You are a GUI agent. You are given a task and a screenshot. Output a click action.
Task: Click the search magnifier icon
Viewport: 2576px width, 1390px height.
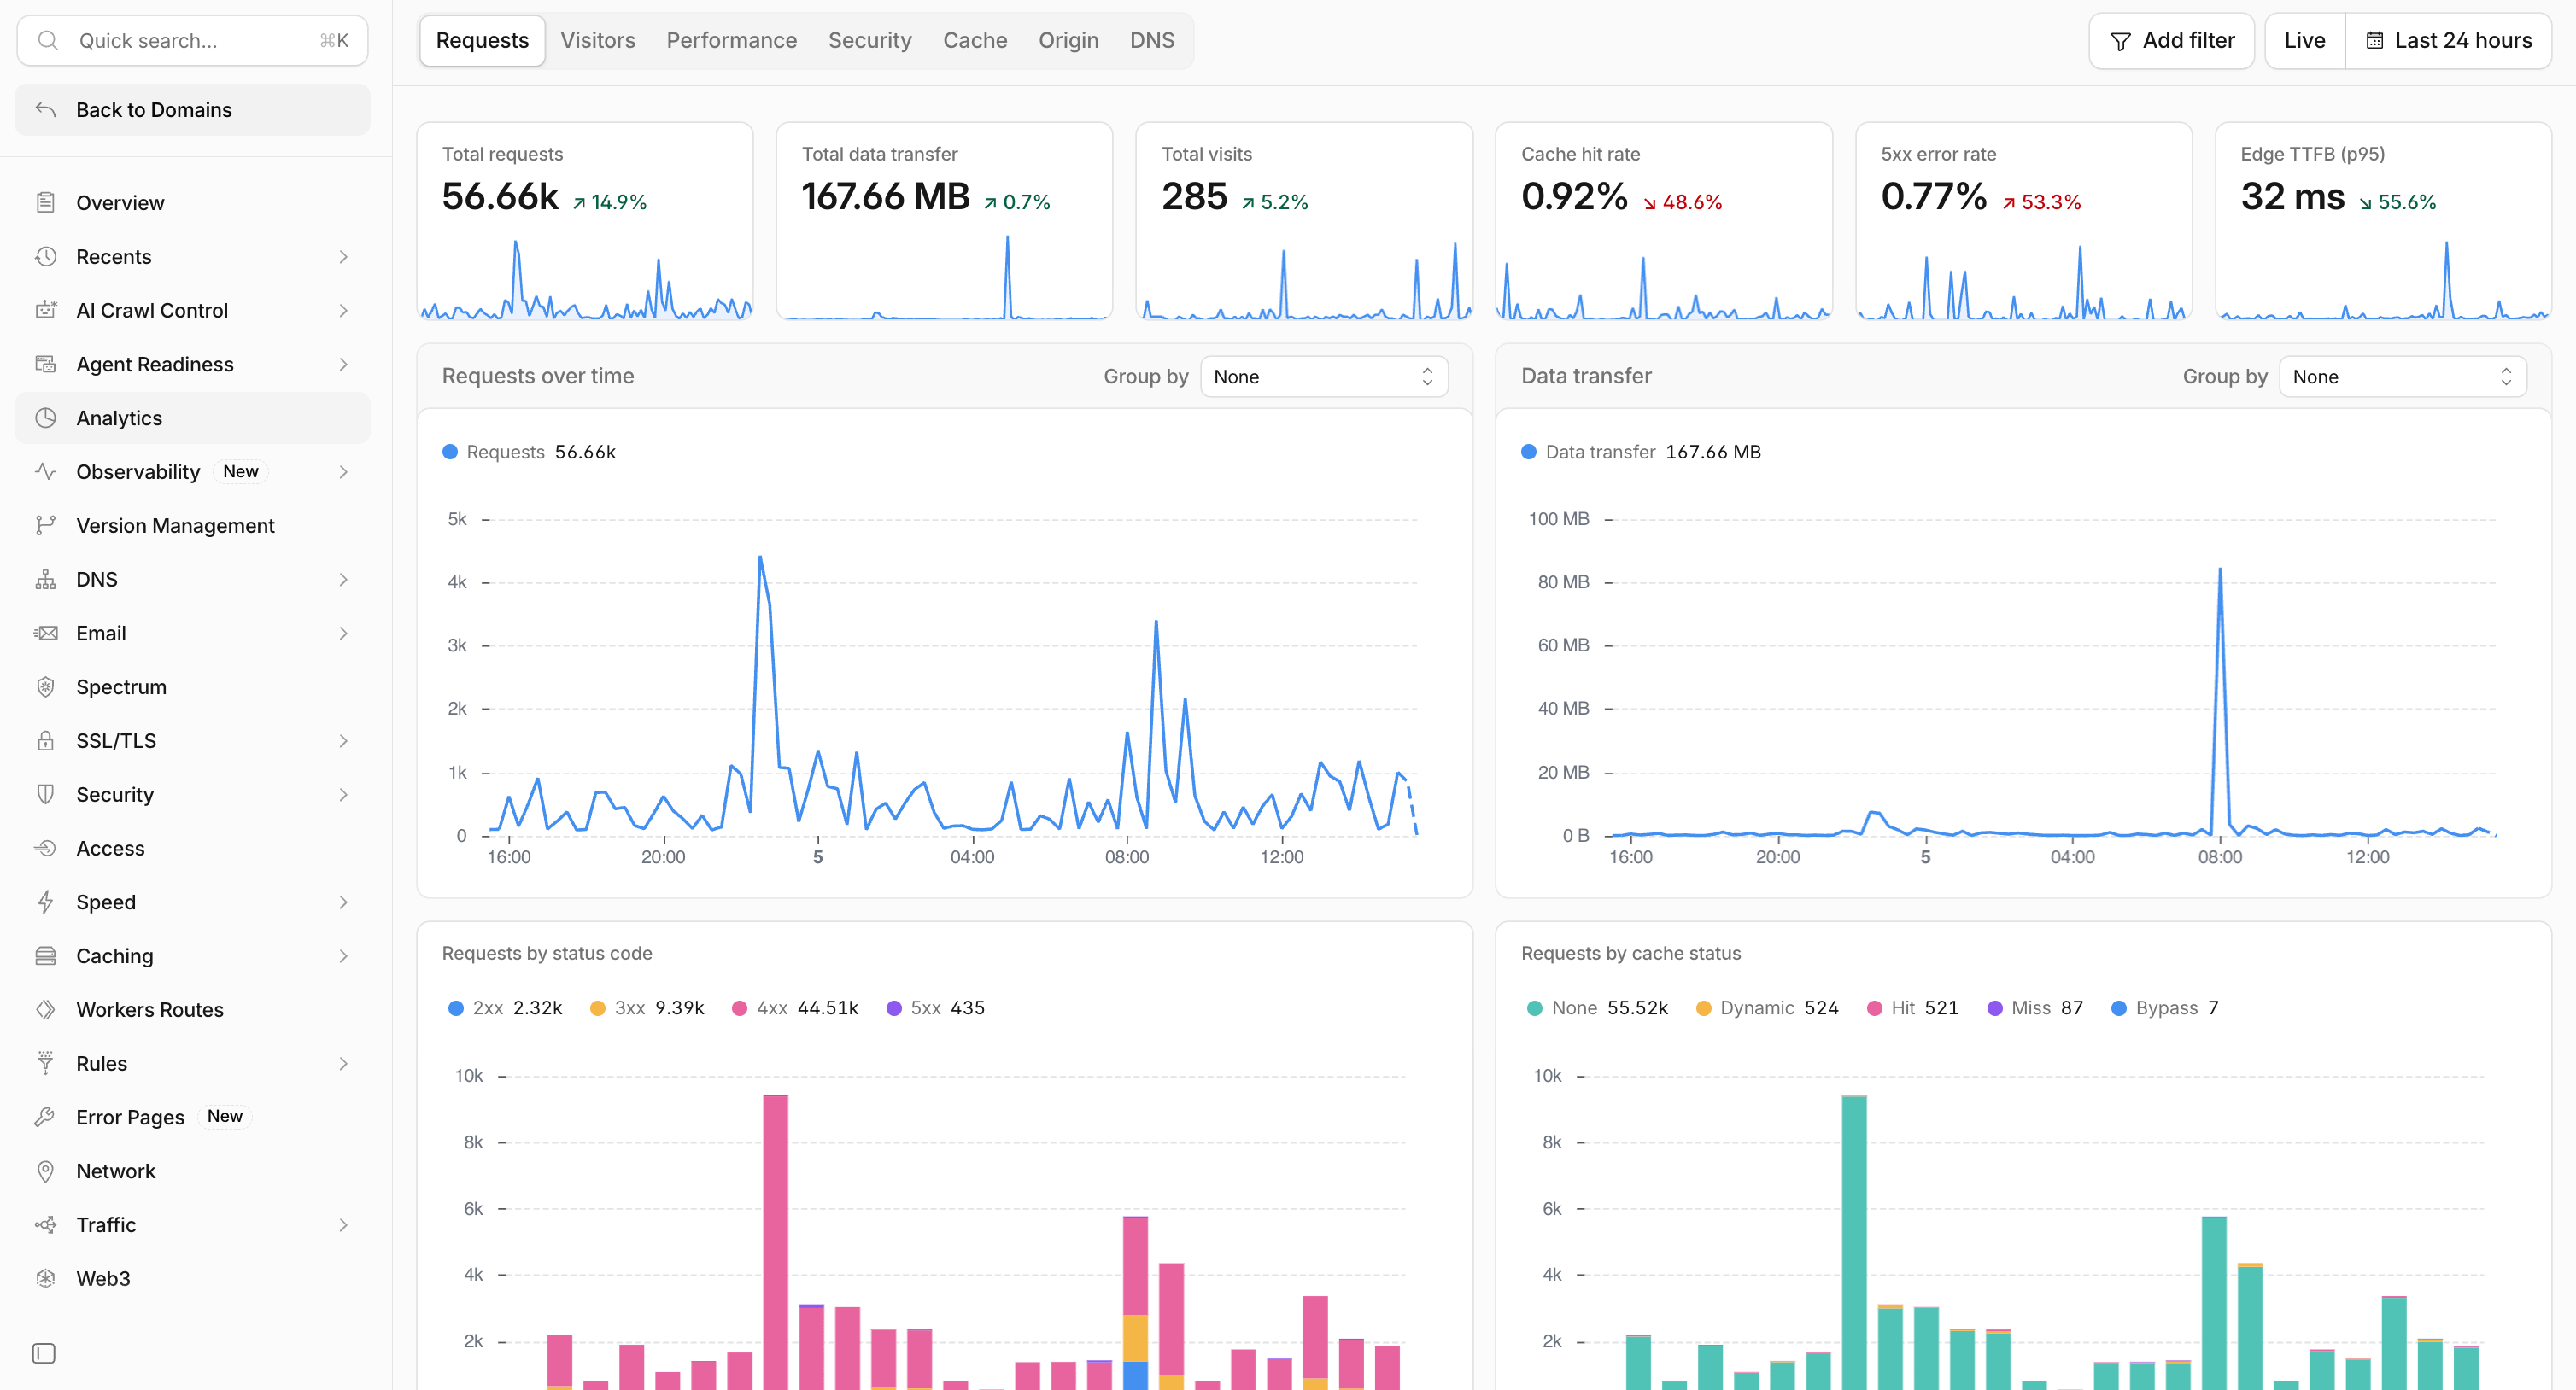coord(47,41)
